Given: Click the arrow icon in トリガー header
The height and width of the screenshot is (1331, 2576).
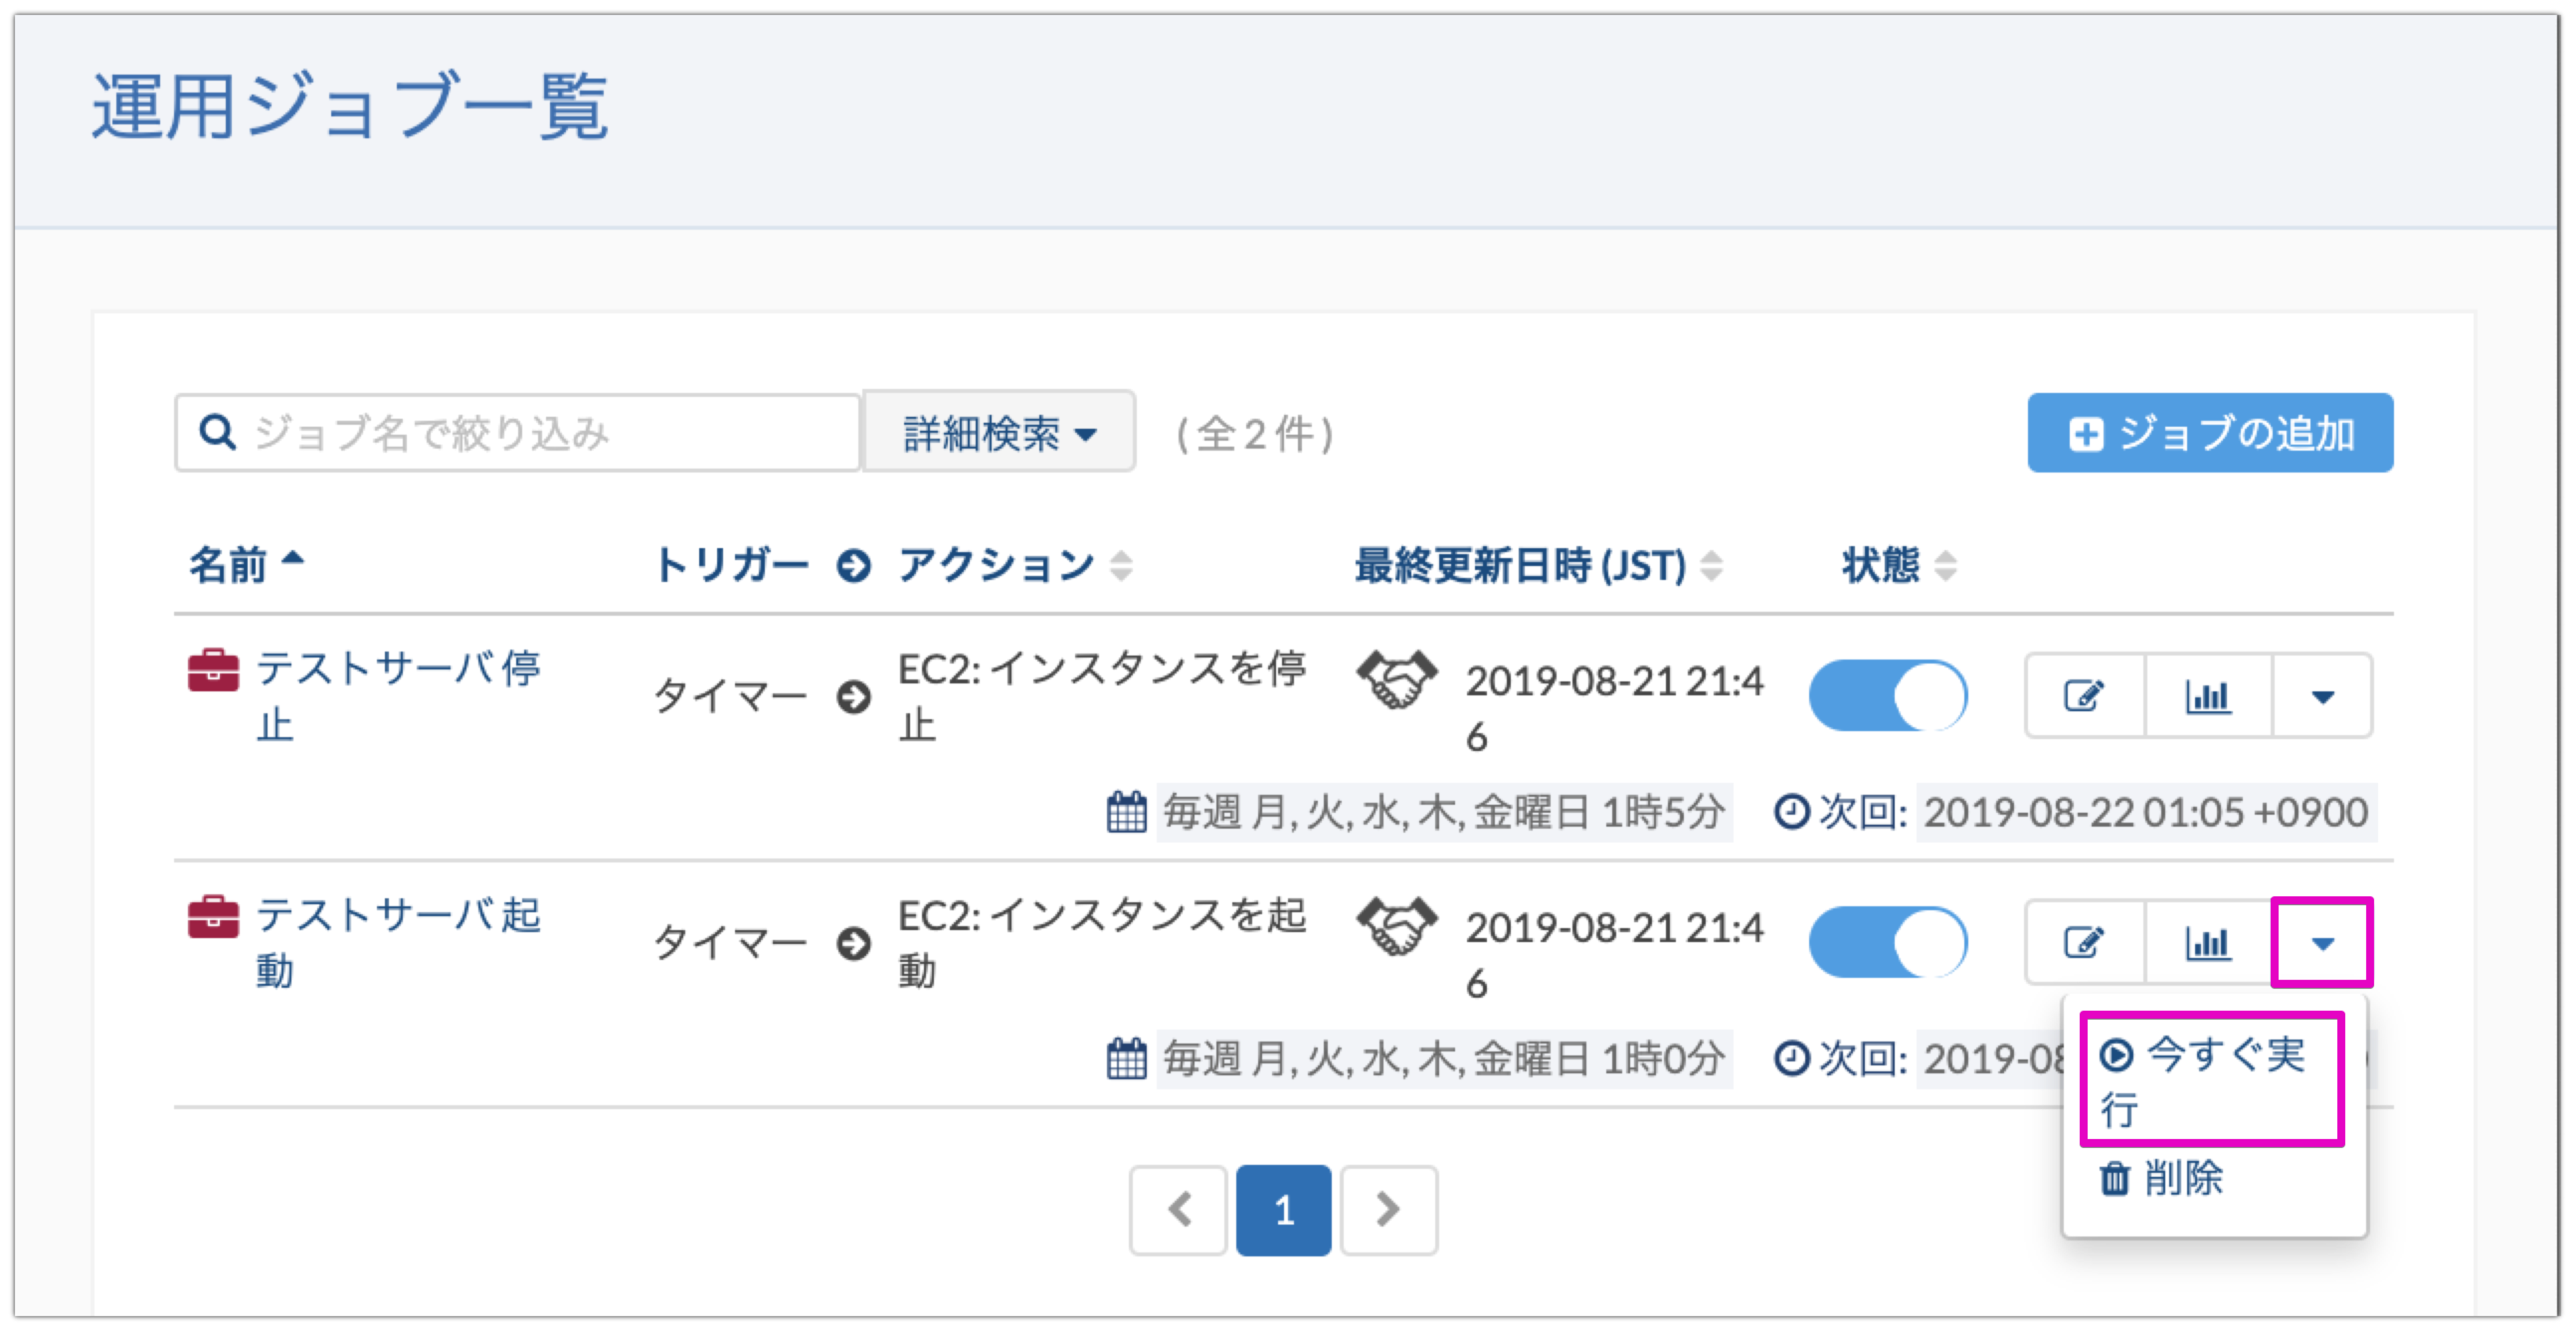Looking at the screenshot, I should pos(854,566).
